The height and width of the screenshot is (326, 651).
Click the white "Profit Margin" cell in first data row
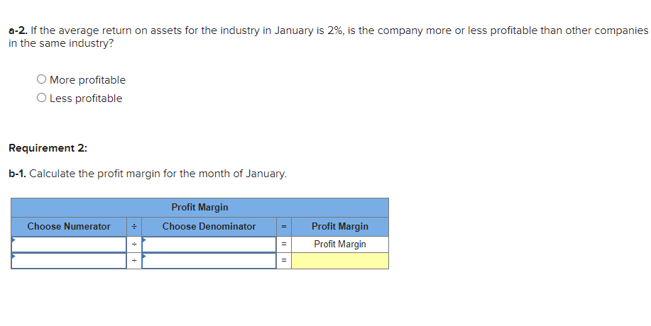[x=340, y=244]
